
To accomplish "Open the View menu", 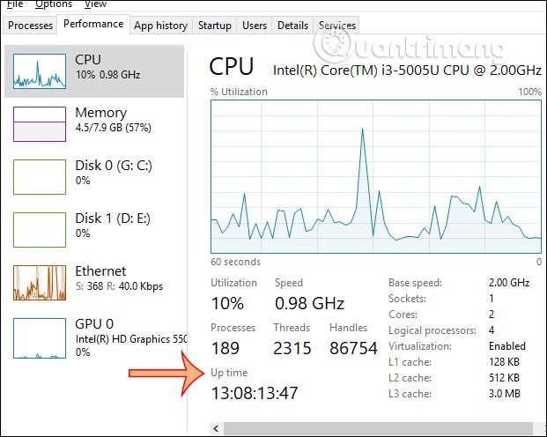I will 97,4.
